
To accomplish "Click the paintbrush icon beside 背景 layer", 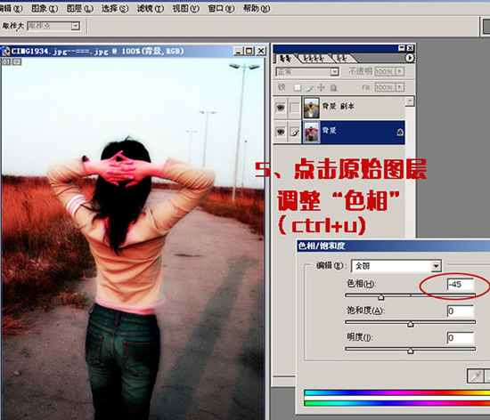I will point(294,132).
